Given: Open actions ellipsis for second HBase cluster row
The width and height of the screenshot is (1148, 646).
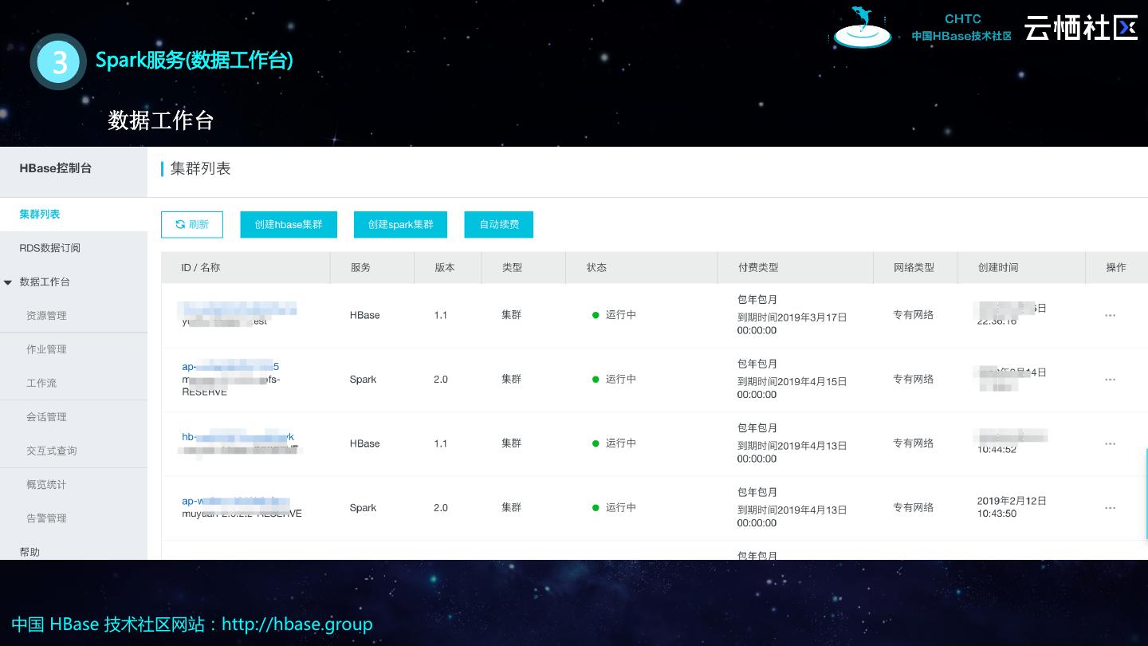Looking at the screenshot, I should pos(1110,444).
